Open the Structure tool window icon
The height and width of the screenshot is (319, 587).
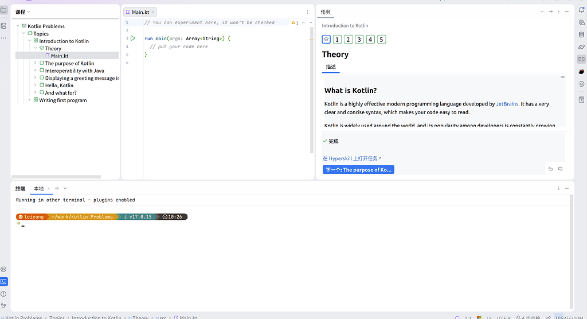tap(3, 26)
